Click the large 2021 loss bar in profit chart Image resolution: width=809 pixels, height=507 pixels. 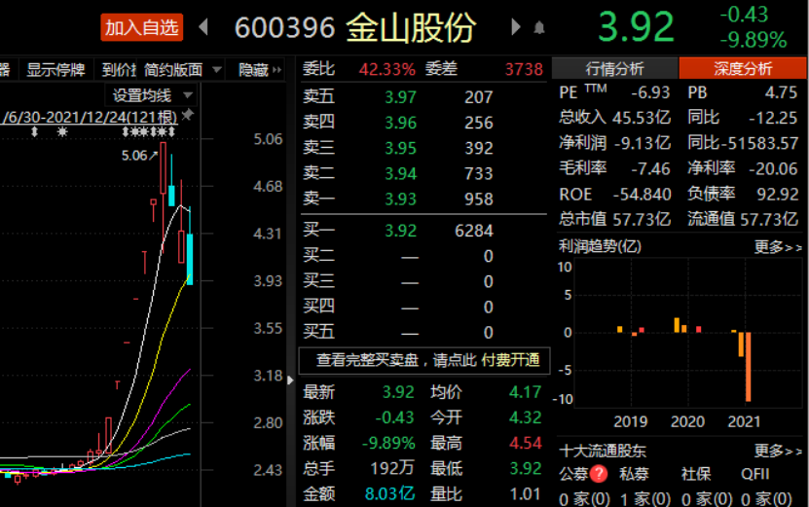coord(748,367)
